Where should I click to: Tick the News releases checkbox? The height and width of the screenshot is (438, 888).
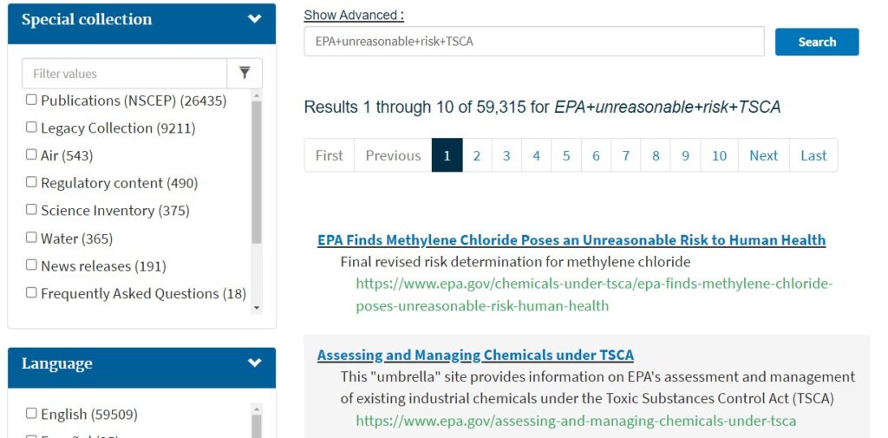[x=31, y=265]
